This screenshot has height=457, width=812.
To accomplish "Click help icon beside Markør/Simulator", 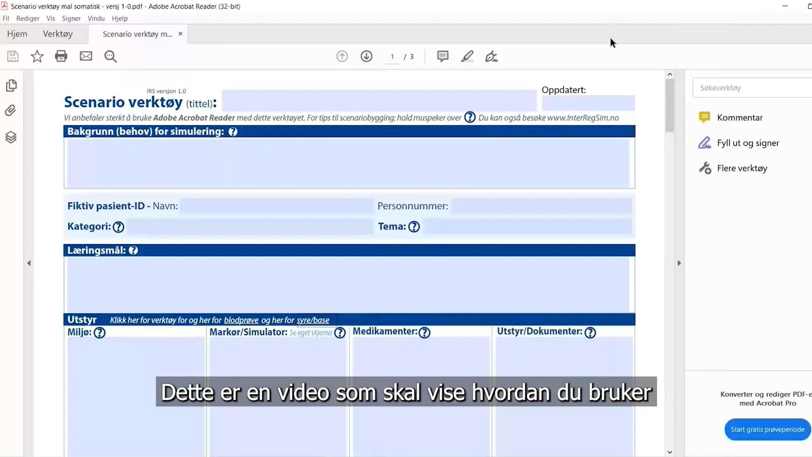I will tap(340, 333).
